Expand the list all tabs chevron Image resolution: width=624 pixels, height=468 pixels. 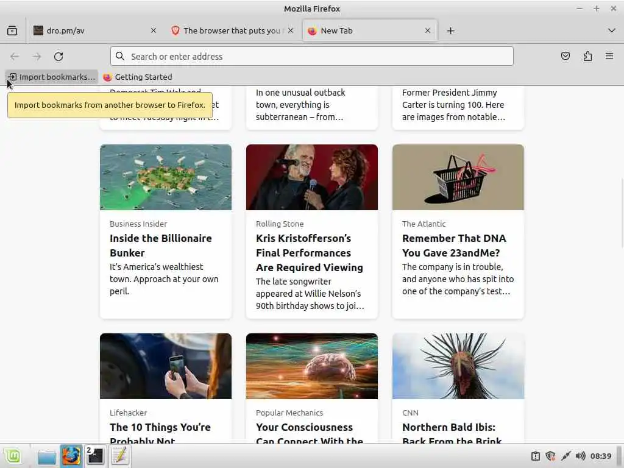point(612,30)
